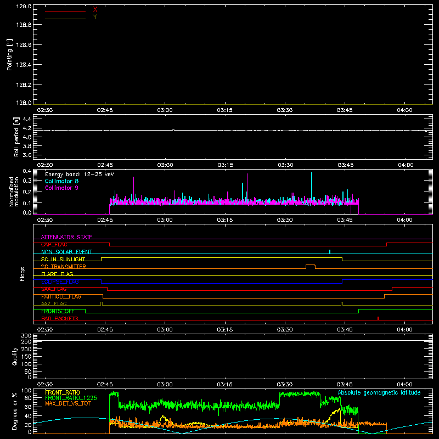Click the Flags axis title
The height and width of the screenshot is (439, 439).
point(22,274)
